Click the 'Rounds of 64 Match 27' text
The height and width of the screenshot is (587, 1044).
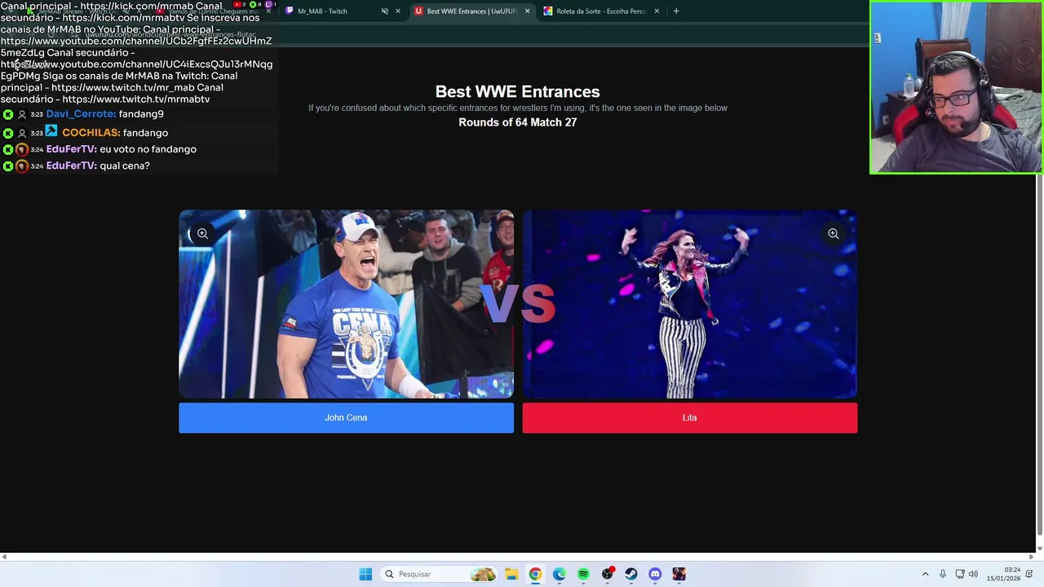coord(517,122)
